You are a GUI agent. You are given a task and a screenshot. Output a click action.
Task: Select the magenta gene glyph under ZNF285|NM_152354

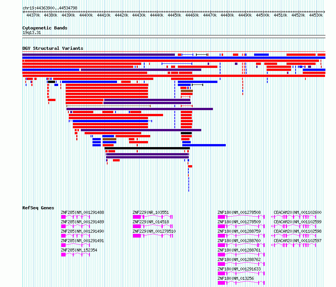(x=76, y=255)
